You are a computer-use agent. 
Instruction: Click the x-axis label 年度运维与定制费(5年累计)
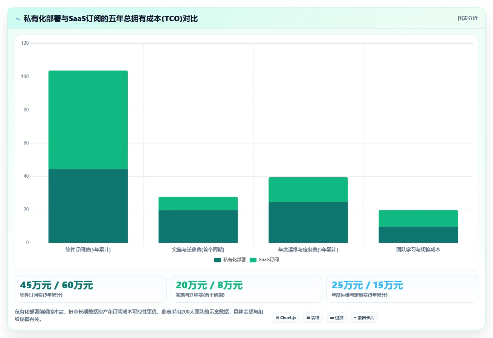pos(308,250)
